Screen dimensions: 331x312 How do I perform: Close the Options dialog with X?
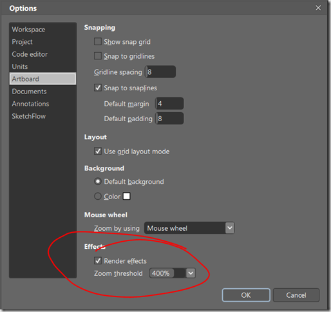click(x=318, y=8)
